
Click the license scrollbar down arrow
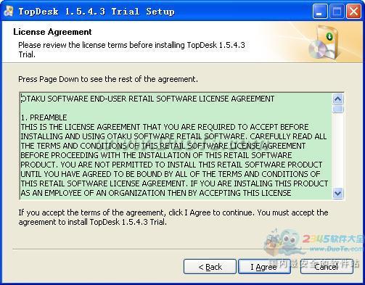tap(337, 193)
